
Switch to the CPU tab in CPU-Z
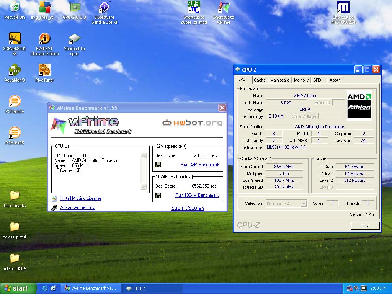pos(242,80)
